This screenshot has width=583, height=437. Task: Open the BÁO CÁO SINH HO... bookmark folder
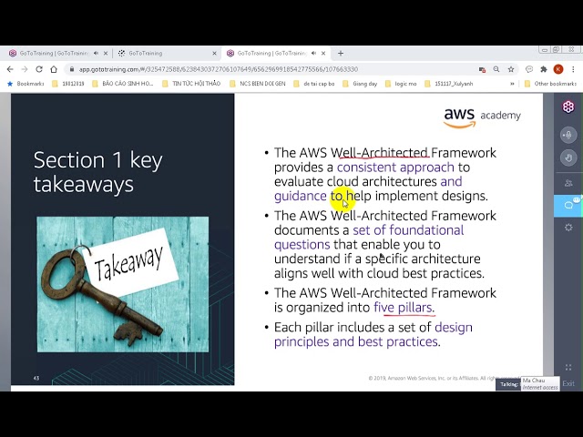122,84
